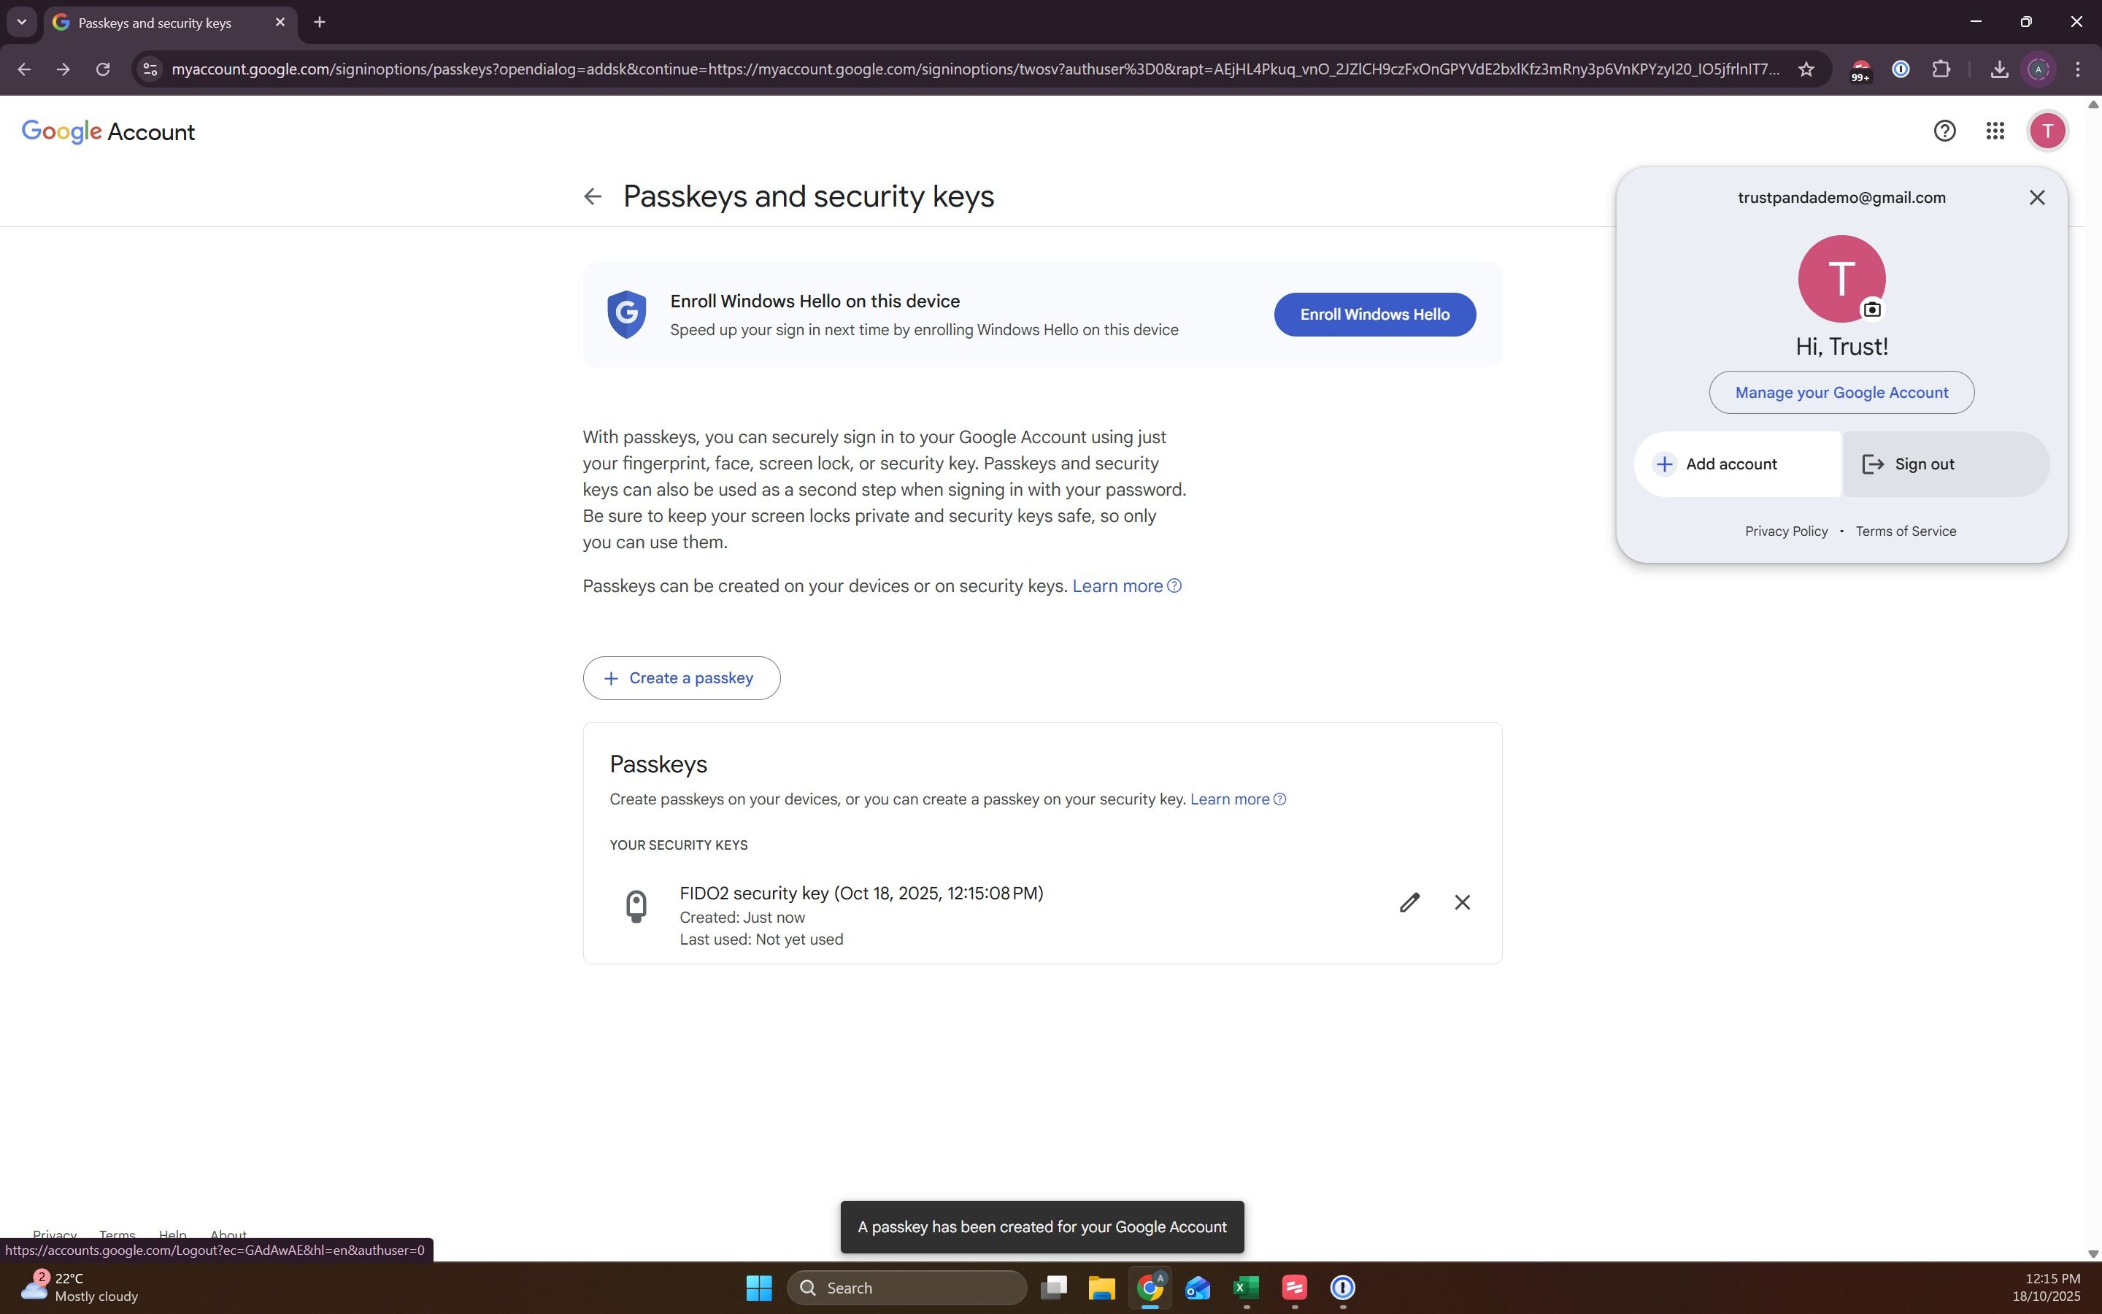The image size is (2102, 1314).
Task: Bookmark this page with star icon
Action: [x=1806, y=69]
